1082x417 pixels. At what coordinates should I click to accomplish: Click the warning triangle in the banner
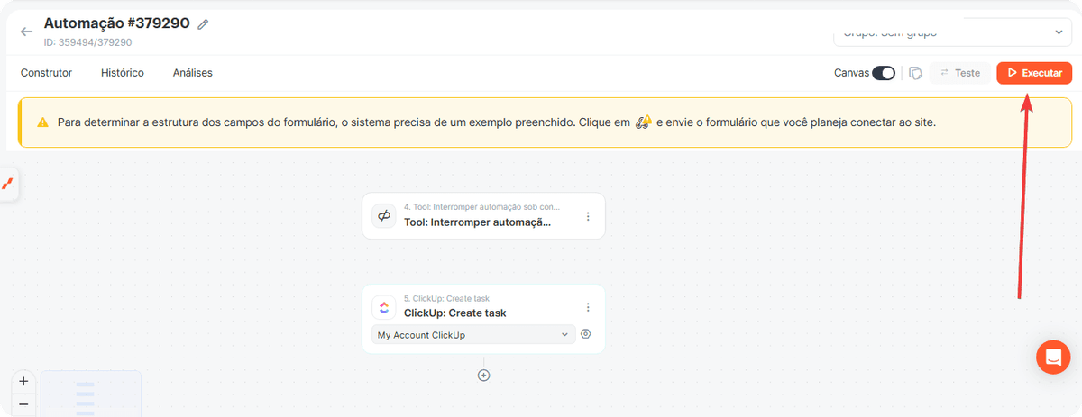pyautogui.click(x=42, y=122)
